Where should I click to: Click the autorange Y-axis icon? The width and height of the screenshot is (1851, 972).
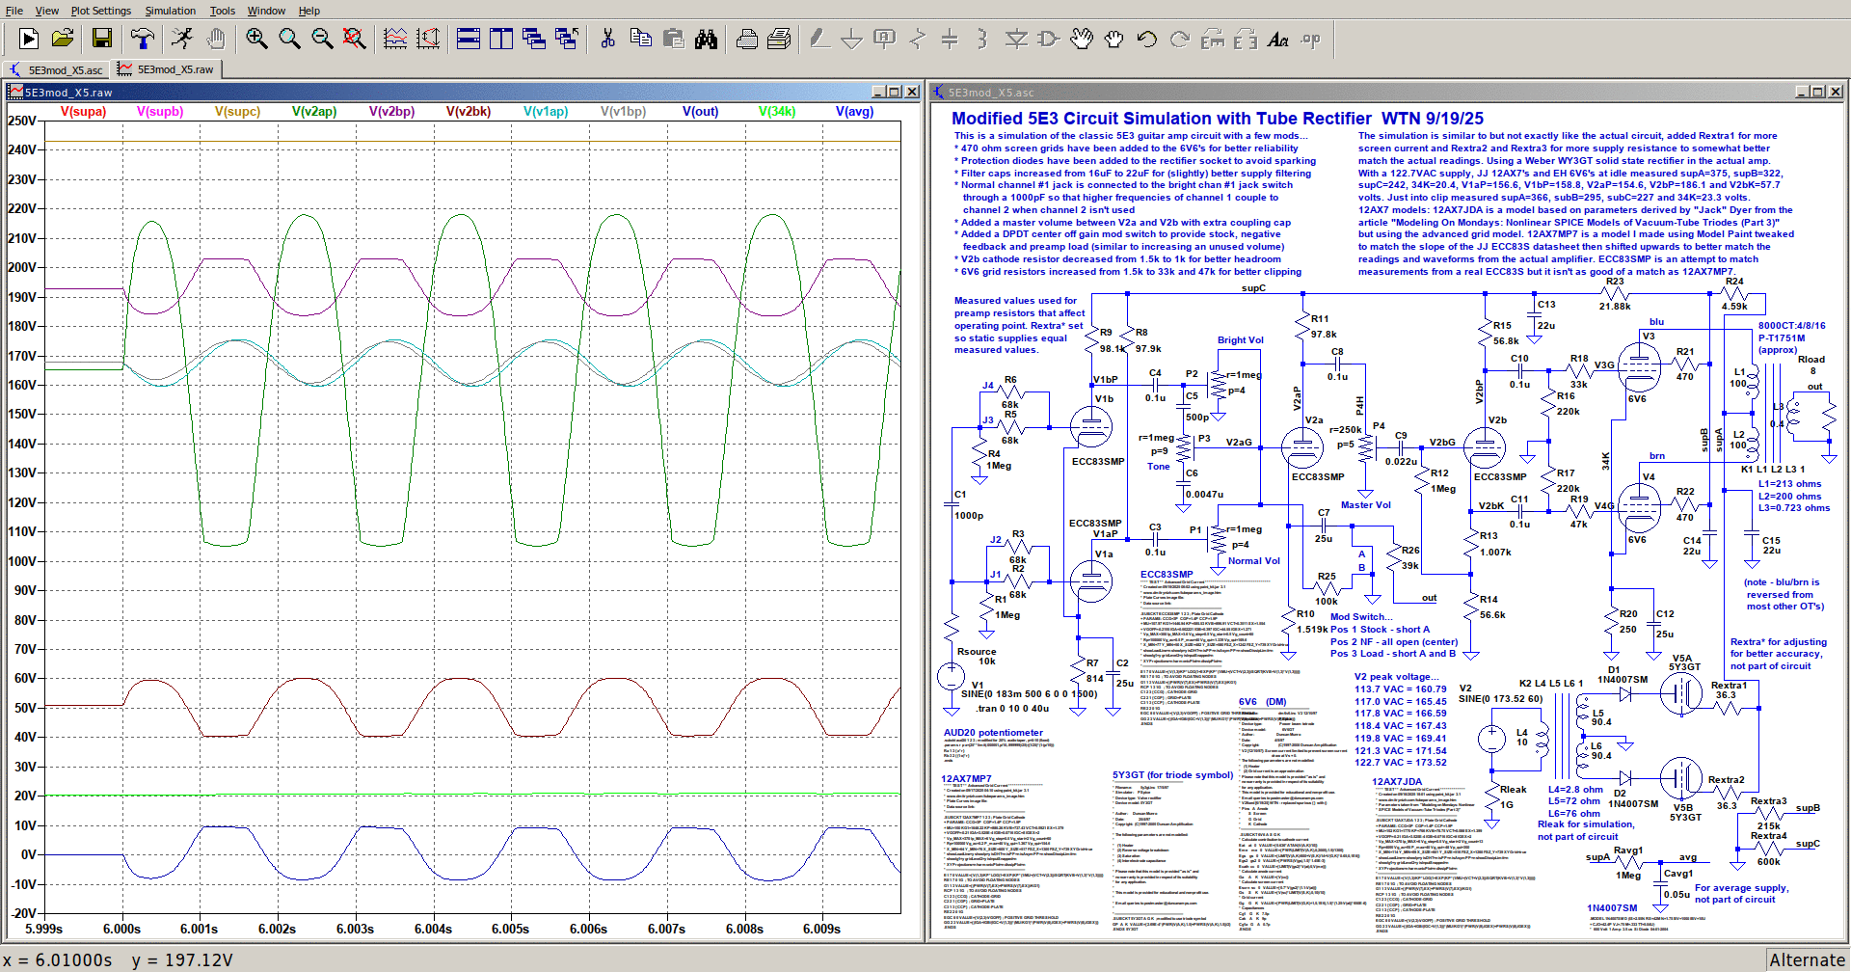[428, 39]
